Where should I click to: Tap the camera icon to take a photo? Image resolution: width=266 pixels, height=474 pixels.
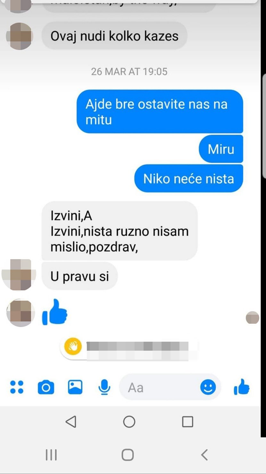(46, 387)
